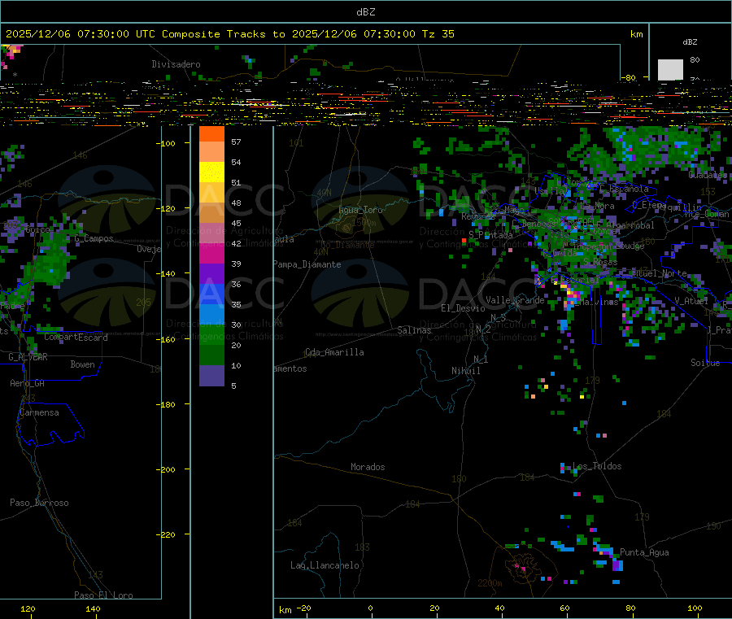
Task: Select the Laq_Llancanelo label
Action: (325, 566)
